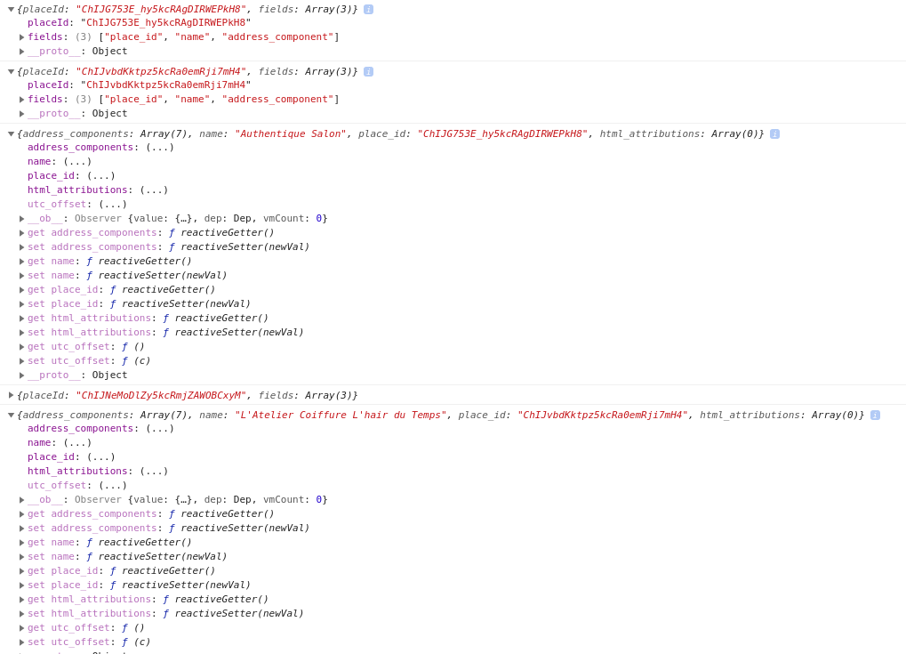Click the info icon beside the first placeId log
The height and width of the screenshot is (654, 906).
tap(368, 9)
